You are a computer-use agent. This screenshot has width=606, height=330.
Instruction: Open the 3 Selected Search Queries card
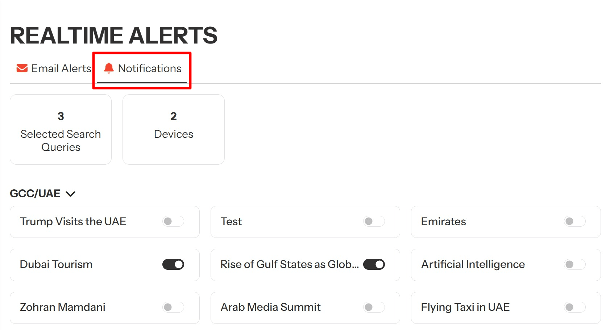(x=61, y=129)
